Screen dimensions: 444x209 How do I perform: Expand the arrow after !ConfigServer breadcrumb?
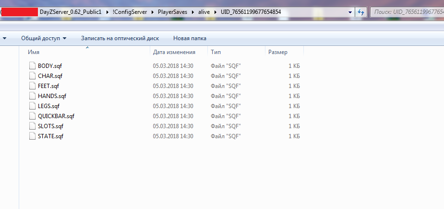point(153,12)
